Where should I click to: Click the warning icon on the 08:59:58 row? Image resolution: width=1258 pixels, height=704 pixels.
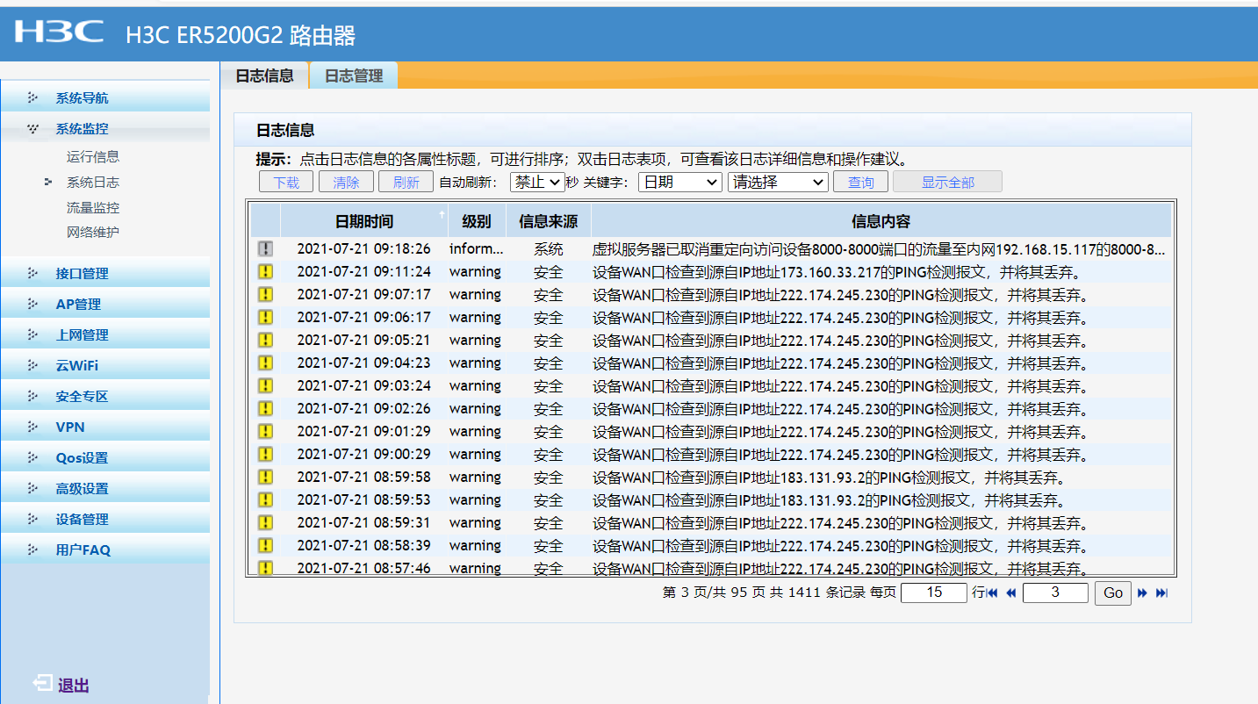tap(265, 478)
